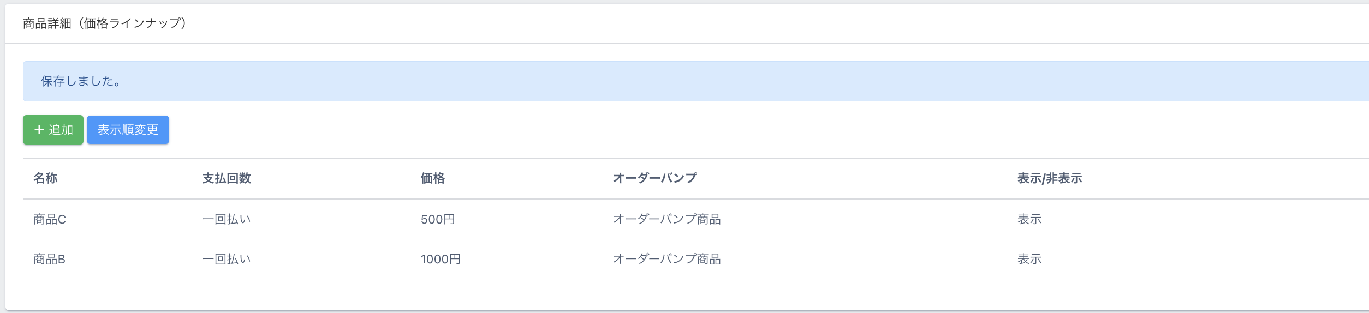Image resolution: width=1369 pixels, height=313 pixels.
Task: Click オーダーバンプ商品 in the 商品B row
Action: [x=666, y=259]
